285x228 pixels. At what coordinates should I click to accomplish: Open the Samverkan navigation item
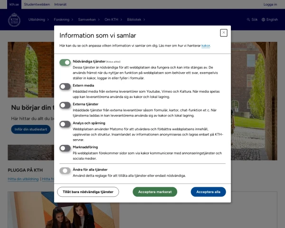tap(87, 19)
